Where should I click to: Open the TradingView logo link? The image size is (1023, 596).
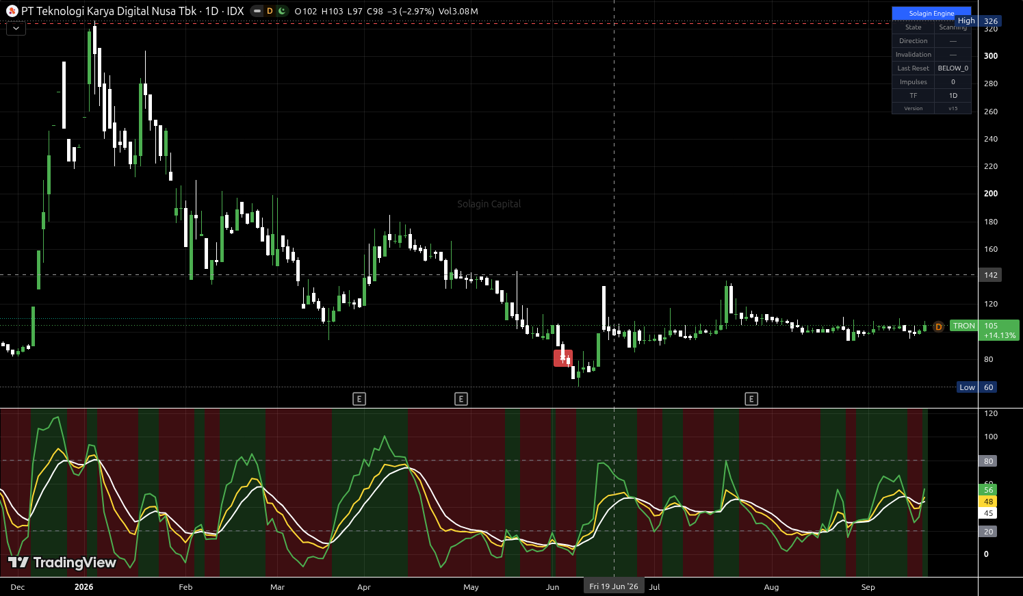tap(62, 562)
